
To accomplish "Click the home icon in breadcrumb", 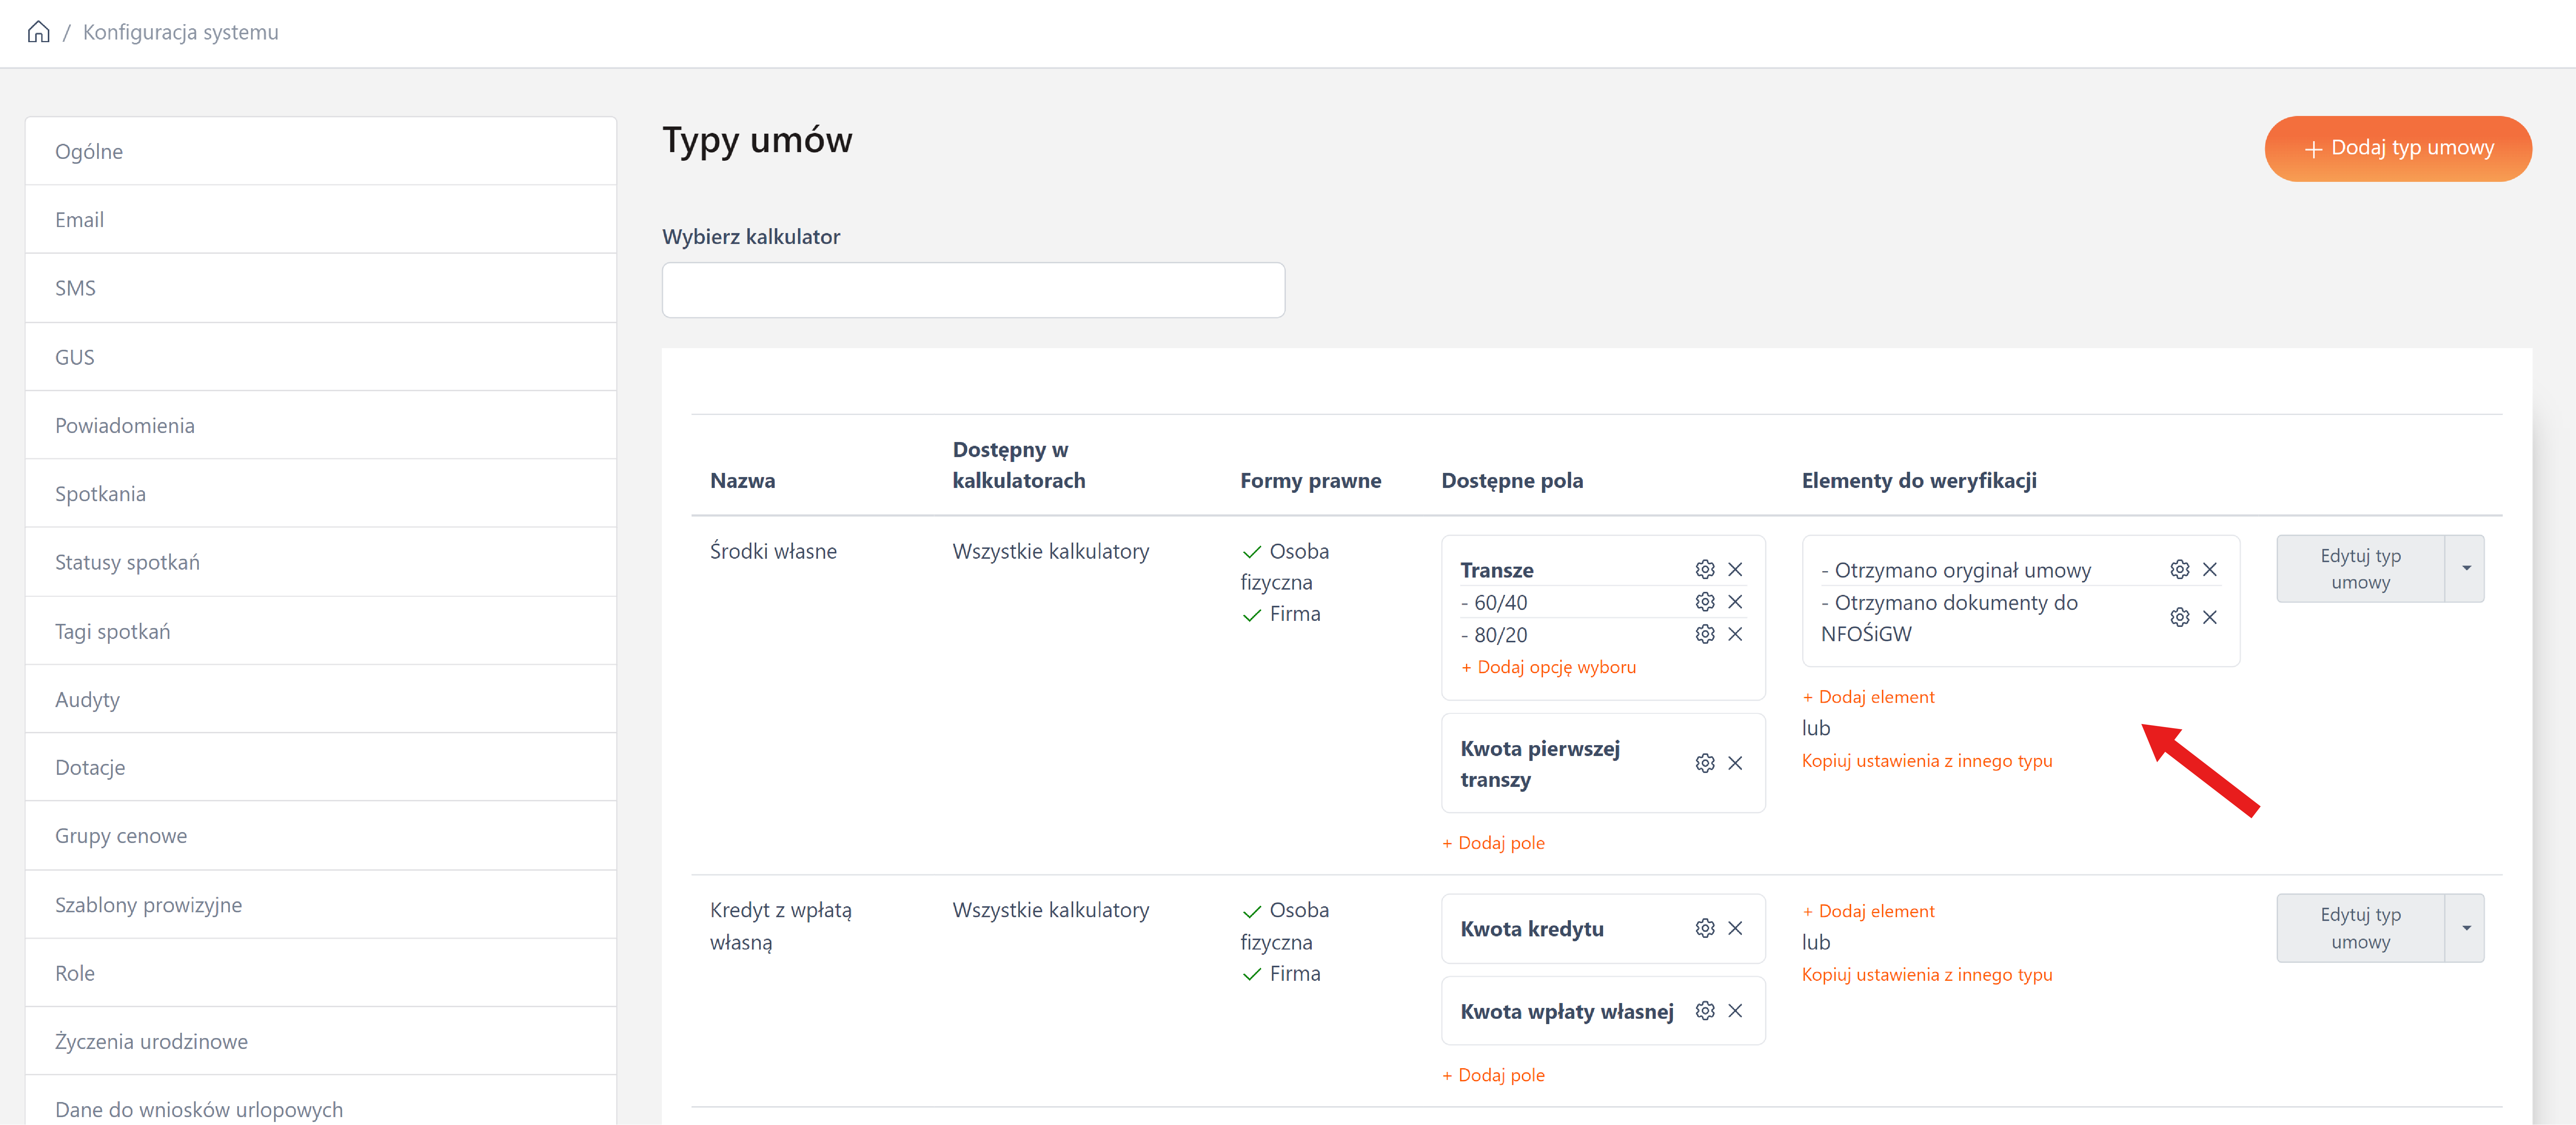I will coord(38,32).
